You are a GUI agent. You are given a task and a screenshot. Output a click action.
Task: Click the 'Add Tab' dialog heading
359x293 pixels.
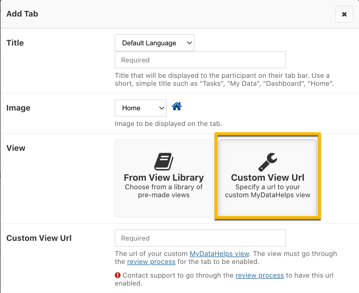point(22,14)
